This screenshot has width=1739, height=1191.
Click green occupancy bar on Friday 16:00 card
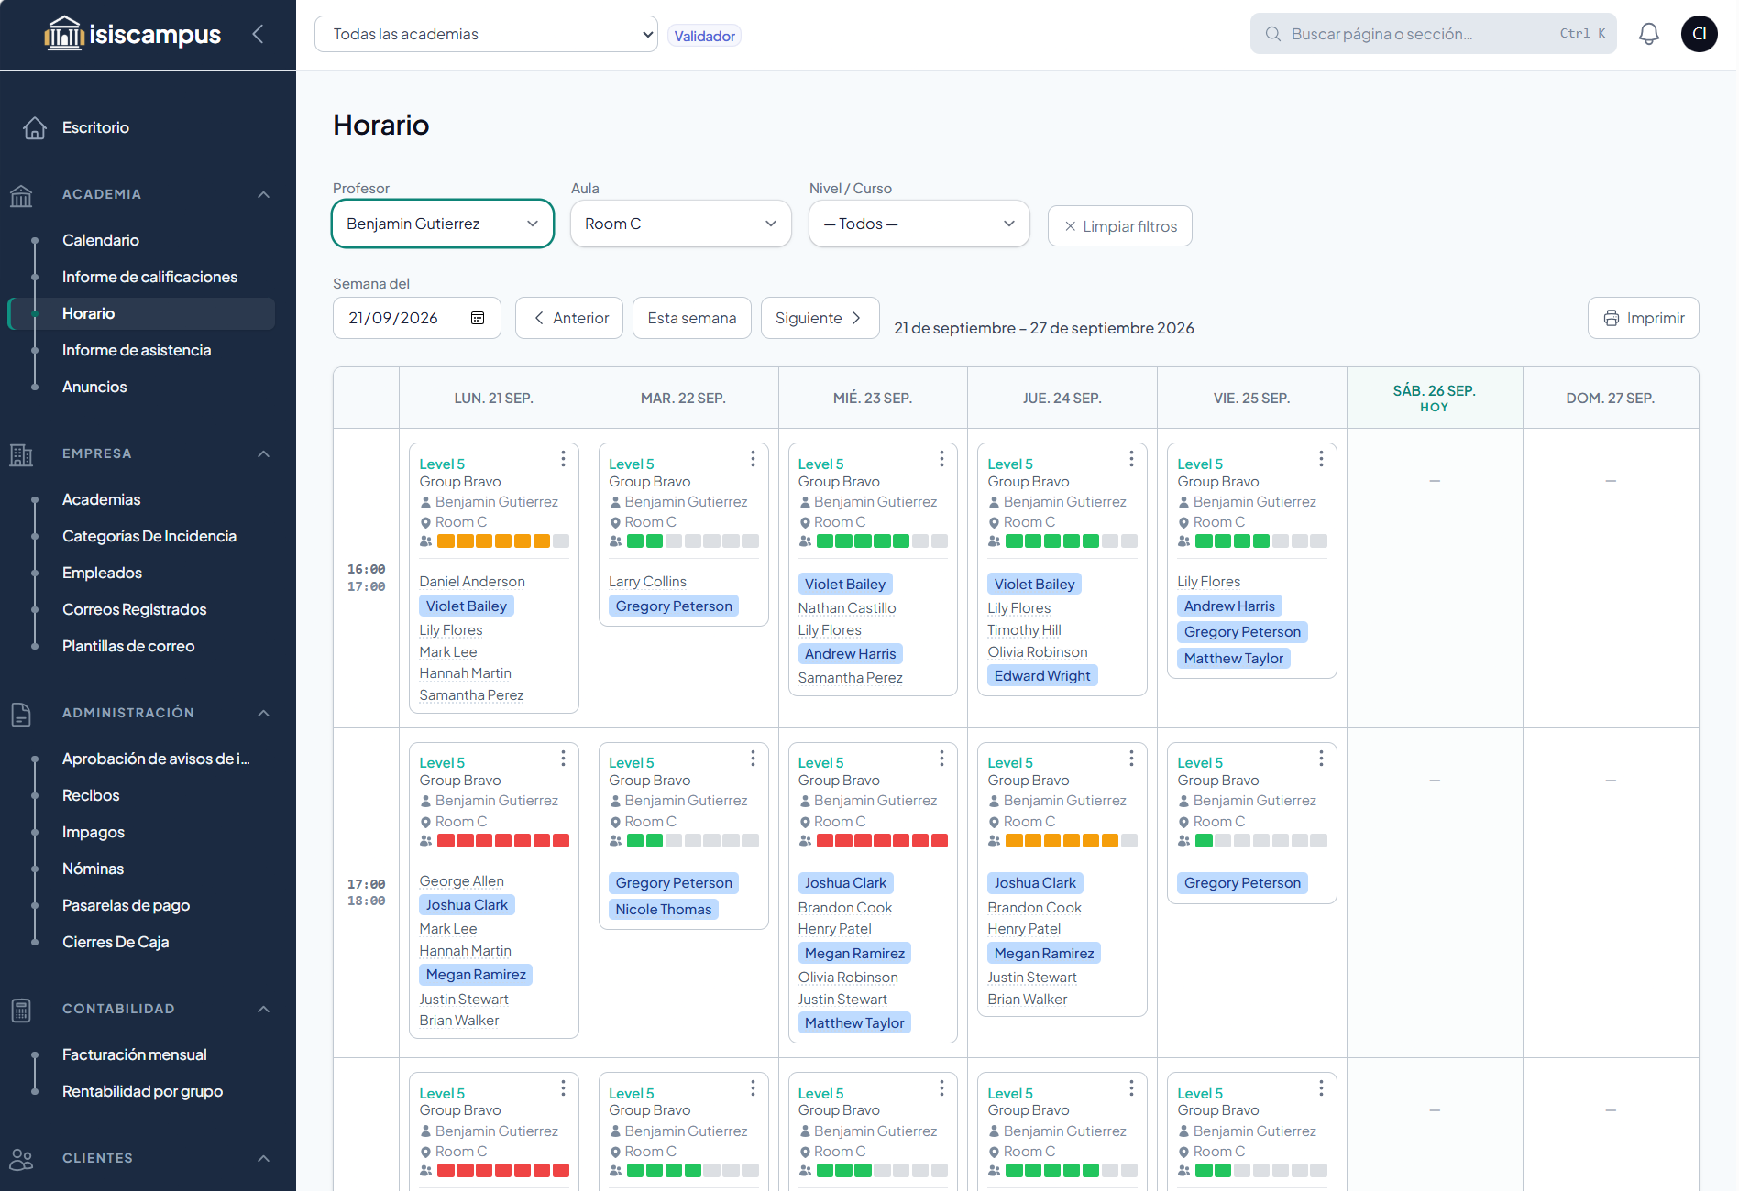(1260, 541)
